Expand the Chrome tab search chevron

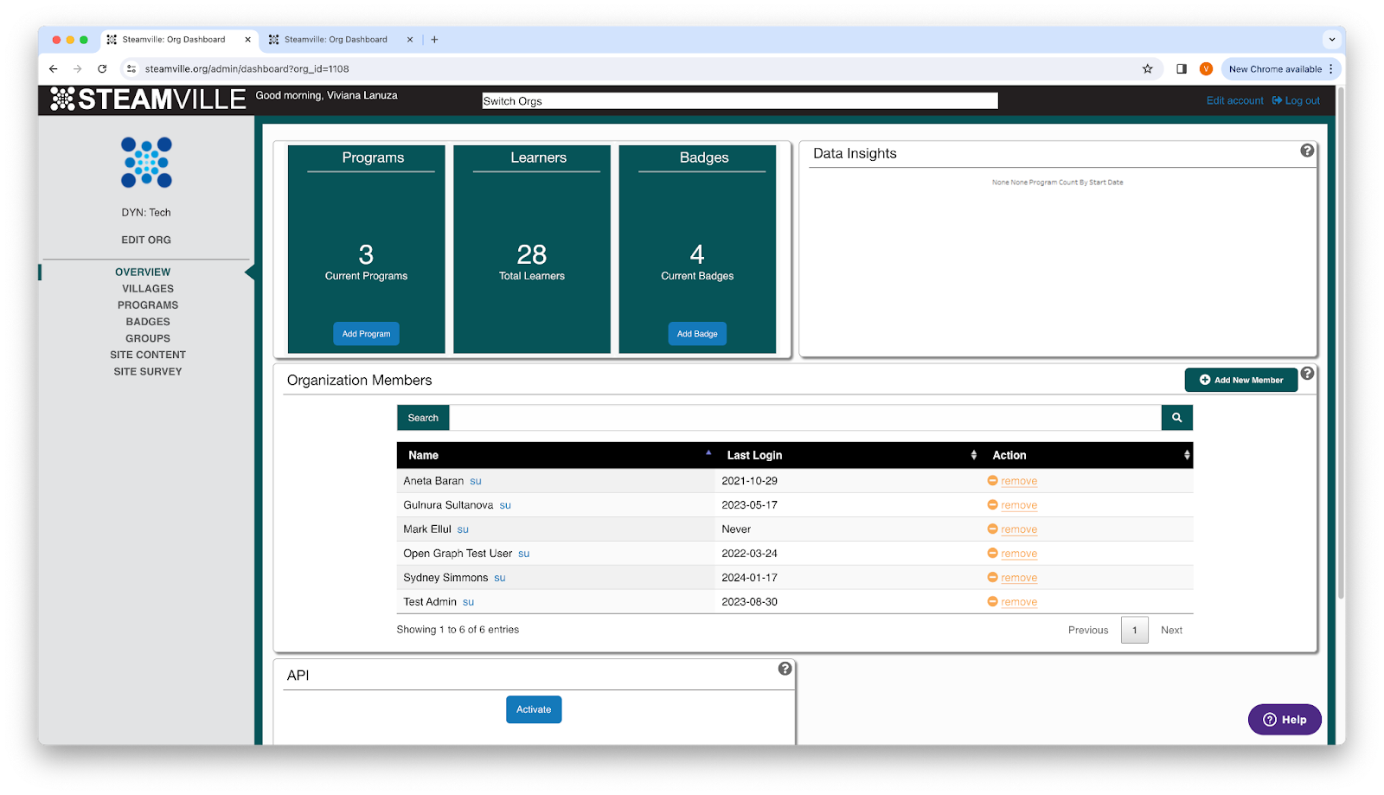(1331, 40)
